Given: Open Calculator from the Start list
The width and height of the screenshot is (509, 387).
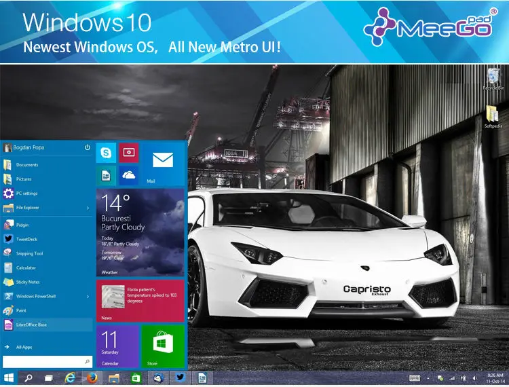Looking at the screenshot, I should pyautogui.click(x=47, y=268).
